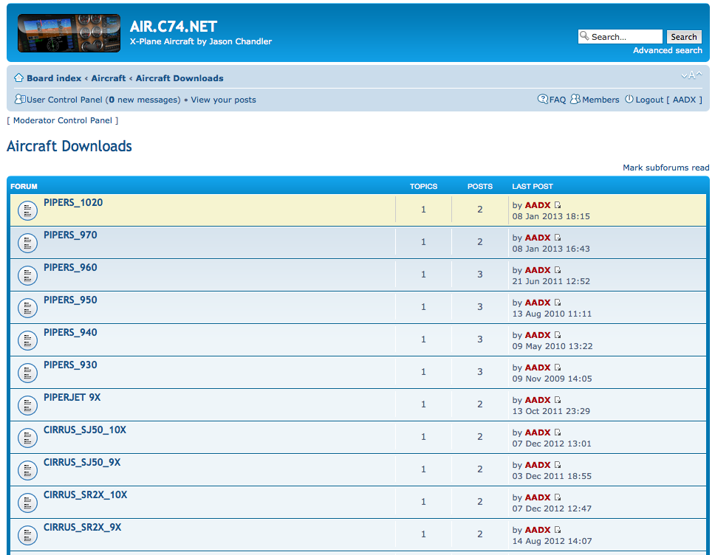Click the TOPICS column header

(423, 186)
